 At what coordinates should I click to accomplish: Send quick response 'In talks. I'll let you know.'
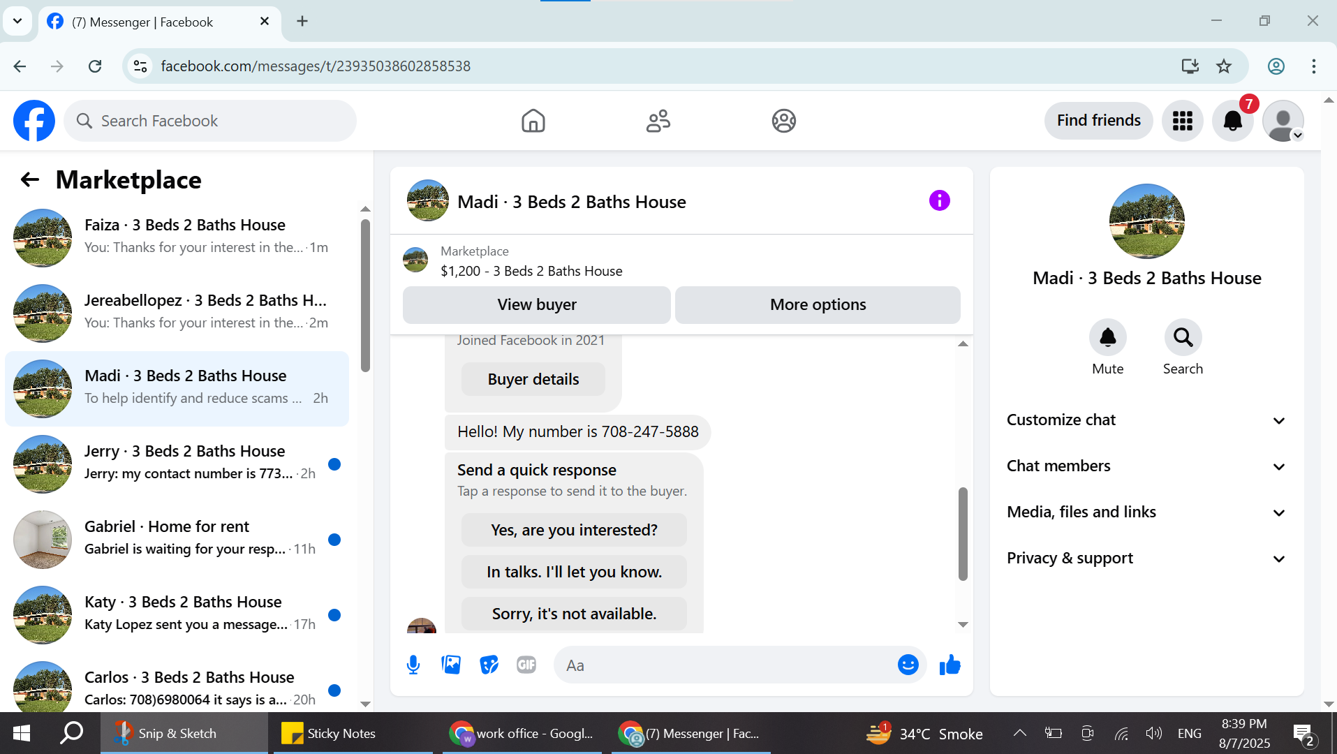[x=574, y=572]
